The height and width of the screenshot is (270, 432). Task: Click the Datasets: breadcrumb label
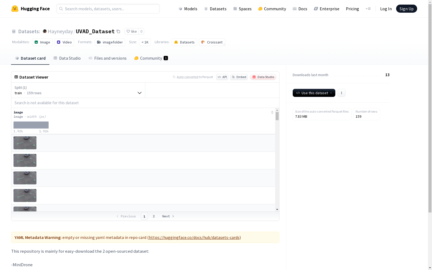tap(29, 31)
